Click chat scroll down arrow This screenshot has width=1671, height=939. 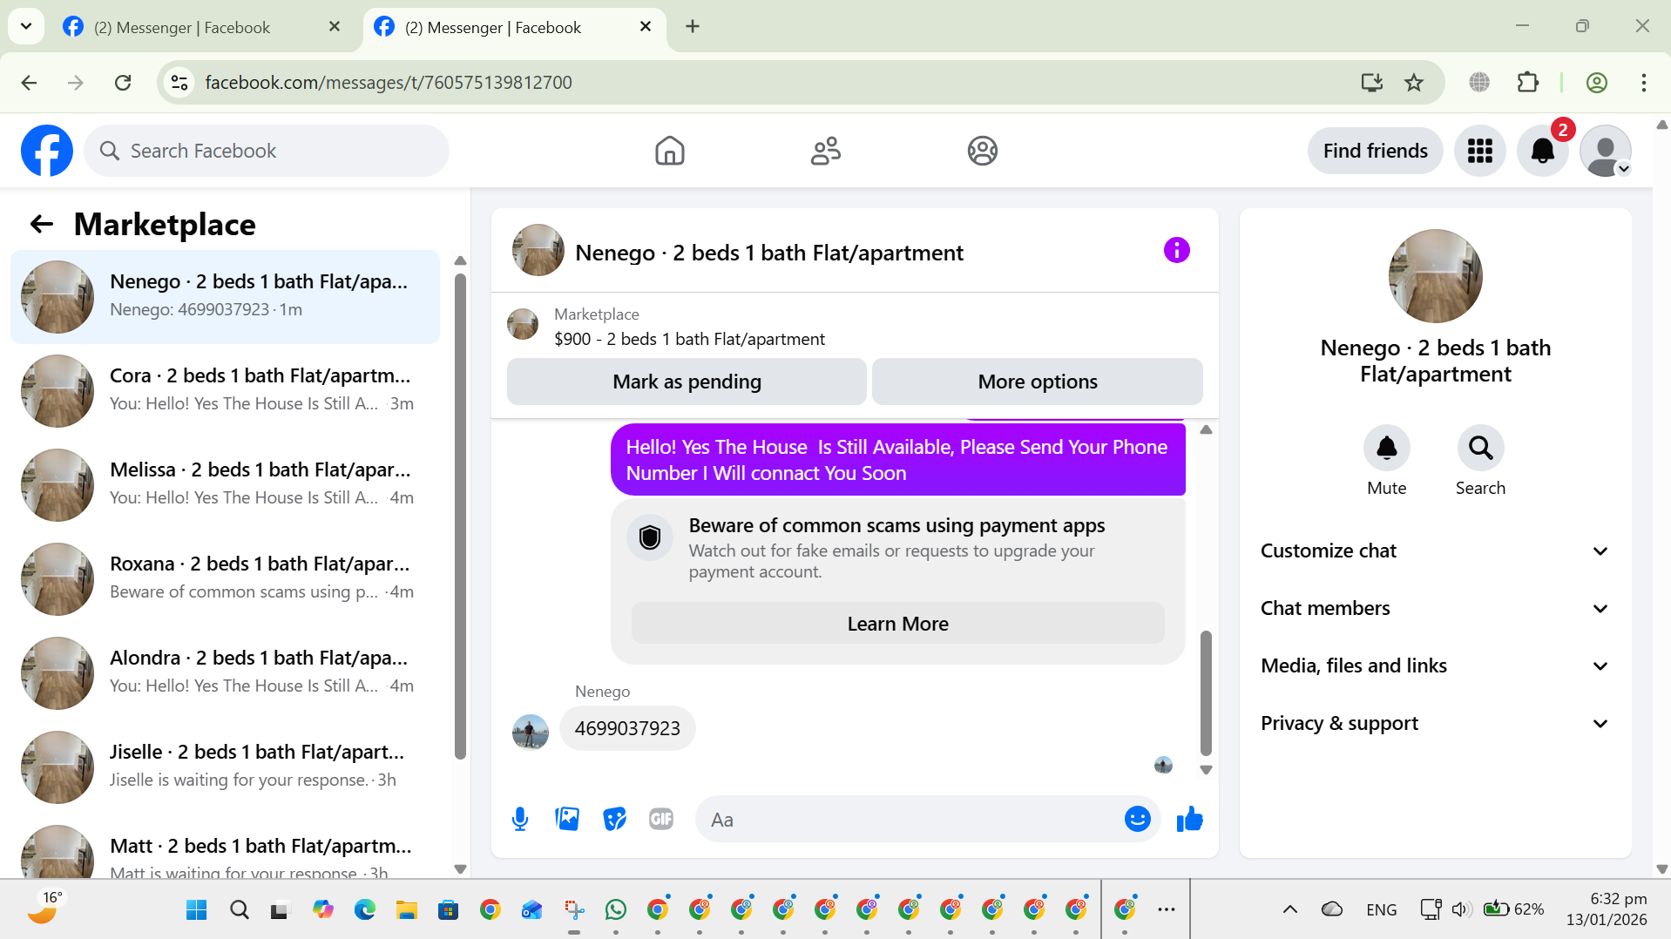point(1206,770)
